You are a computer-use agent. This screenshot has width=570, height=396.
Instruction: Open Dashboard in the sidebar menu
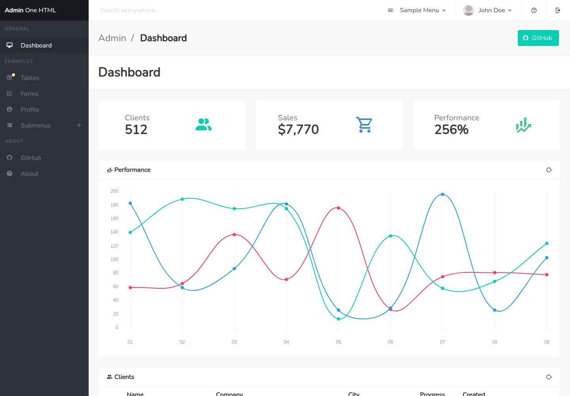(44, 45)
